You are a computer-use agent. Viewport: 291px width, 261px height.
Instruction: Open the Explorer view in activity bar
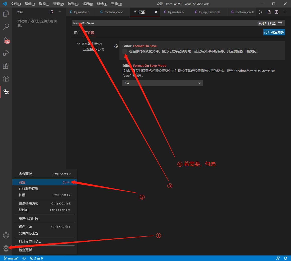click(x=6, y=13)
